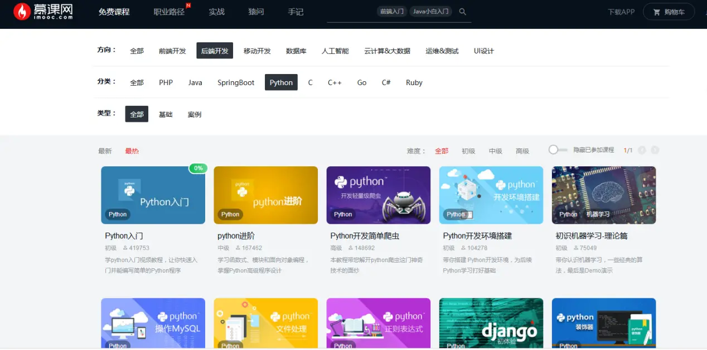Open the python 文件处理 course thumbnail
The image size is (707, 350).
pyautogui.click(x=266, y=323)
